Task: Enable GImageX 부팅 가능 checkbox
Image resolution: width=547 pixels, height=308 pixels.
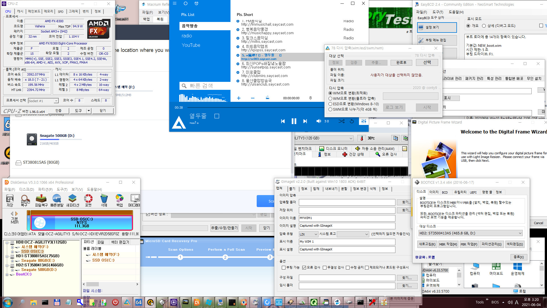Action: pyautogui.click(x=291, y=268)
